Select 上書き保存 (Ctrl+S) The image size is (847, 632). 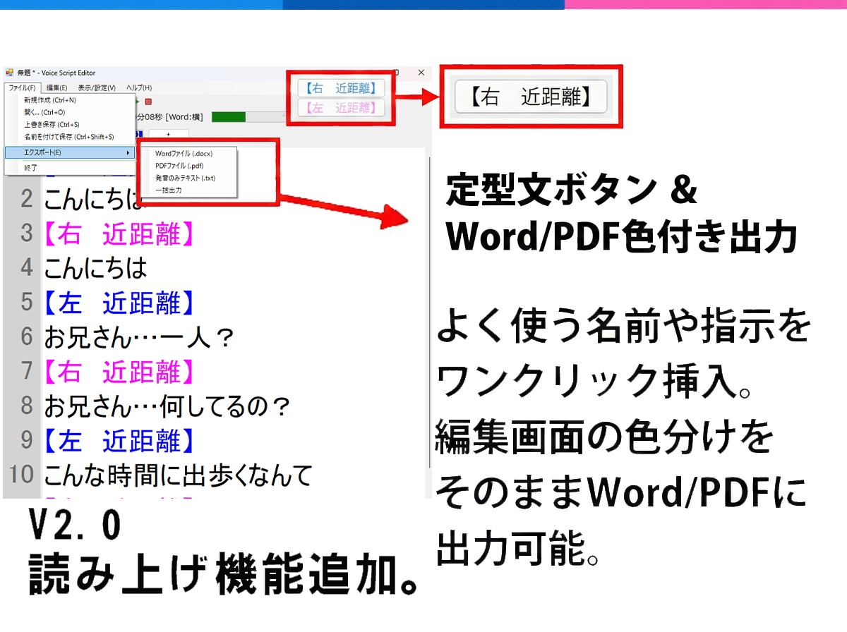pyautogui.click(x=52, y=124)
